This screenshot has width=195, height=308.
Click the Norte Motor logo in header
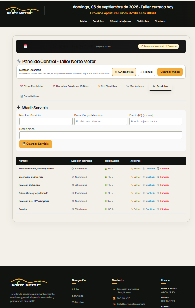(22, 11)
